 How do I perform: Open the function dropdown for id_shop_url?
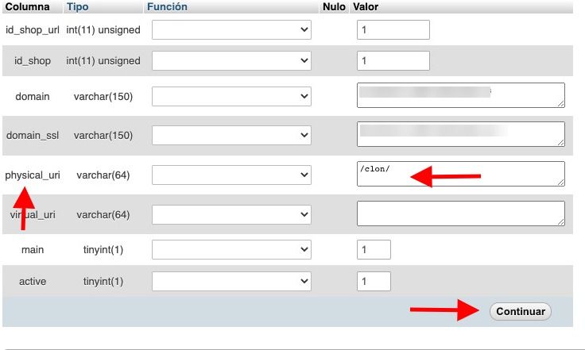tap(231, 30)
